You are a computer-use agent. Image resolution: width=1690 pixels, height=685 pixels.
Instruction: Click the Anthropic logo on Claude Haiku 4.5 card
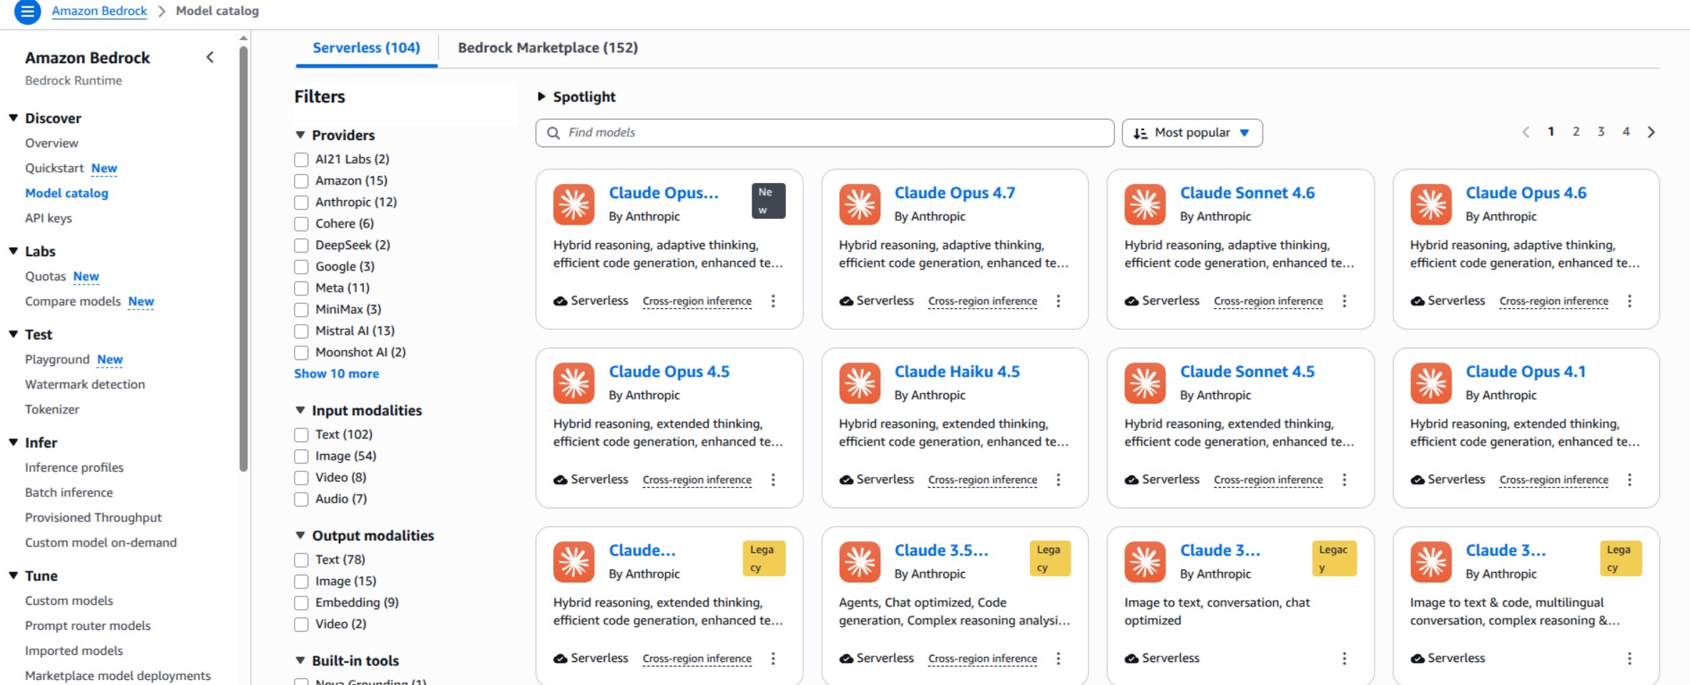tap(860, 383)
